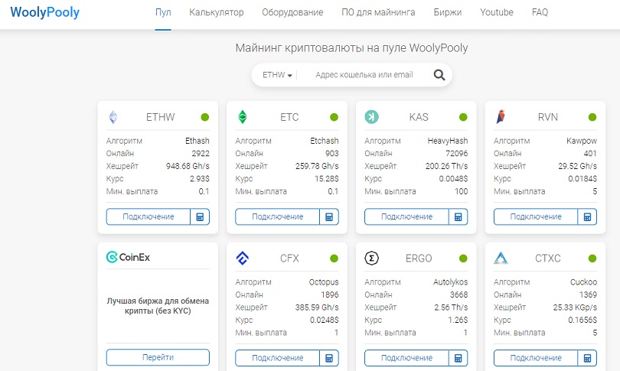Viewport: 620px width, 371px height.
Task: Click CTXC green online status dot
Action: tap(592, 259)
